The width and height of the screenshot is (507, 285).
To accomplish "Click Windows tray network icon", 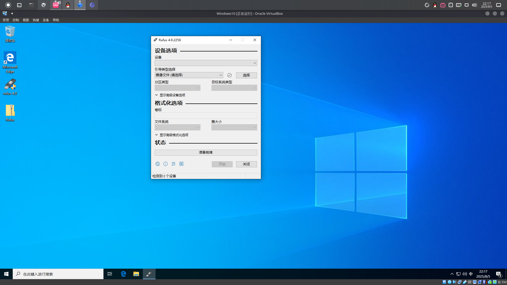I will (458, 274).
